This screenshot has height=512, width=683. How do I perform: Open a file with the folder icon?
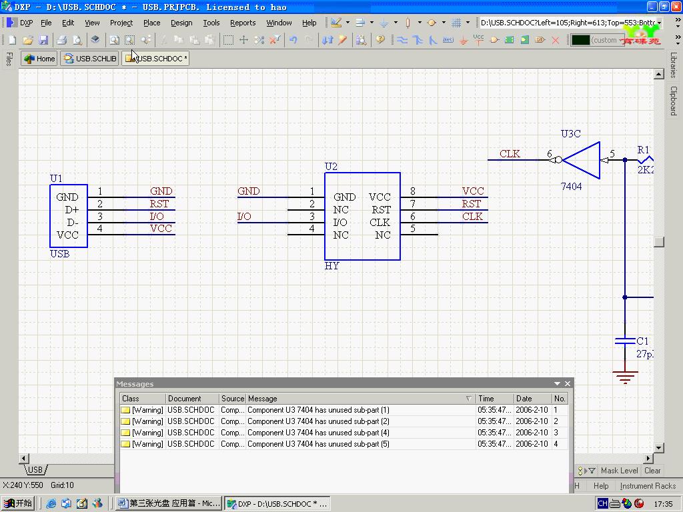[28, 40]
